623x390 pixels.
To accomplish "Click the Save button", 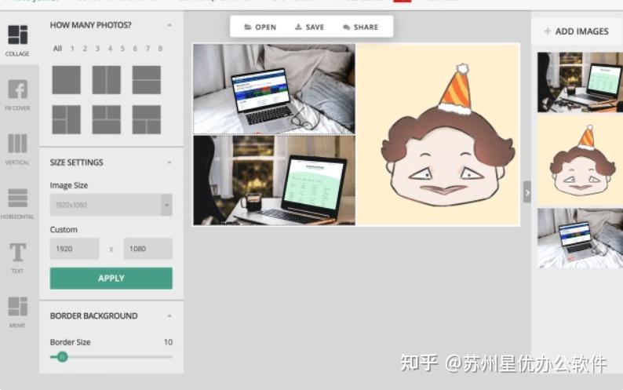I will pos(309,27).
